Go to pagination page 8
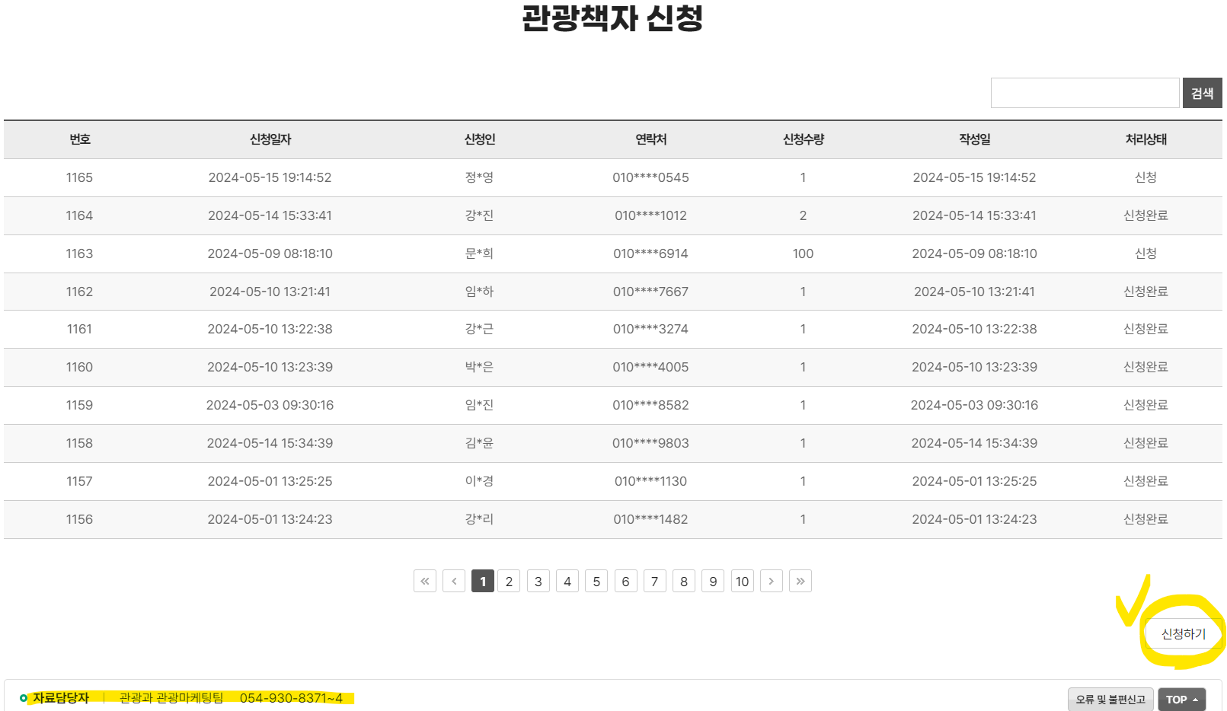 click(684, 581)
